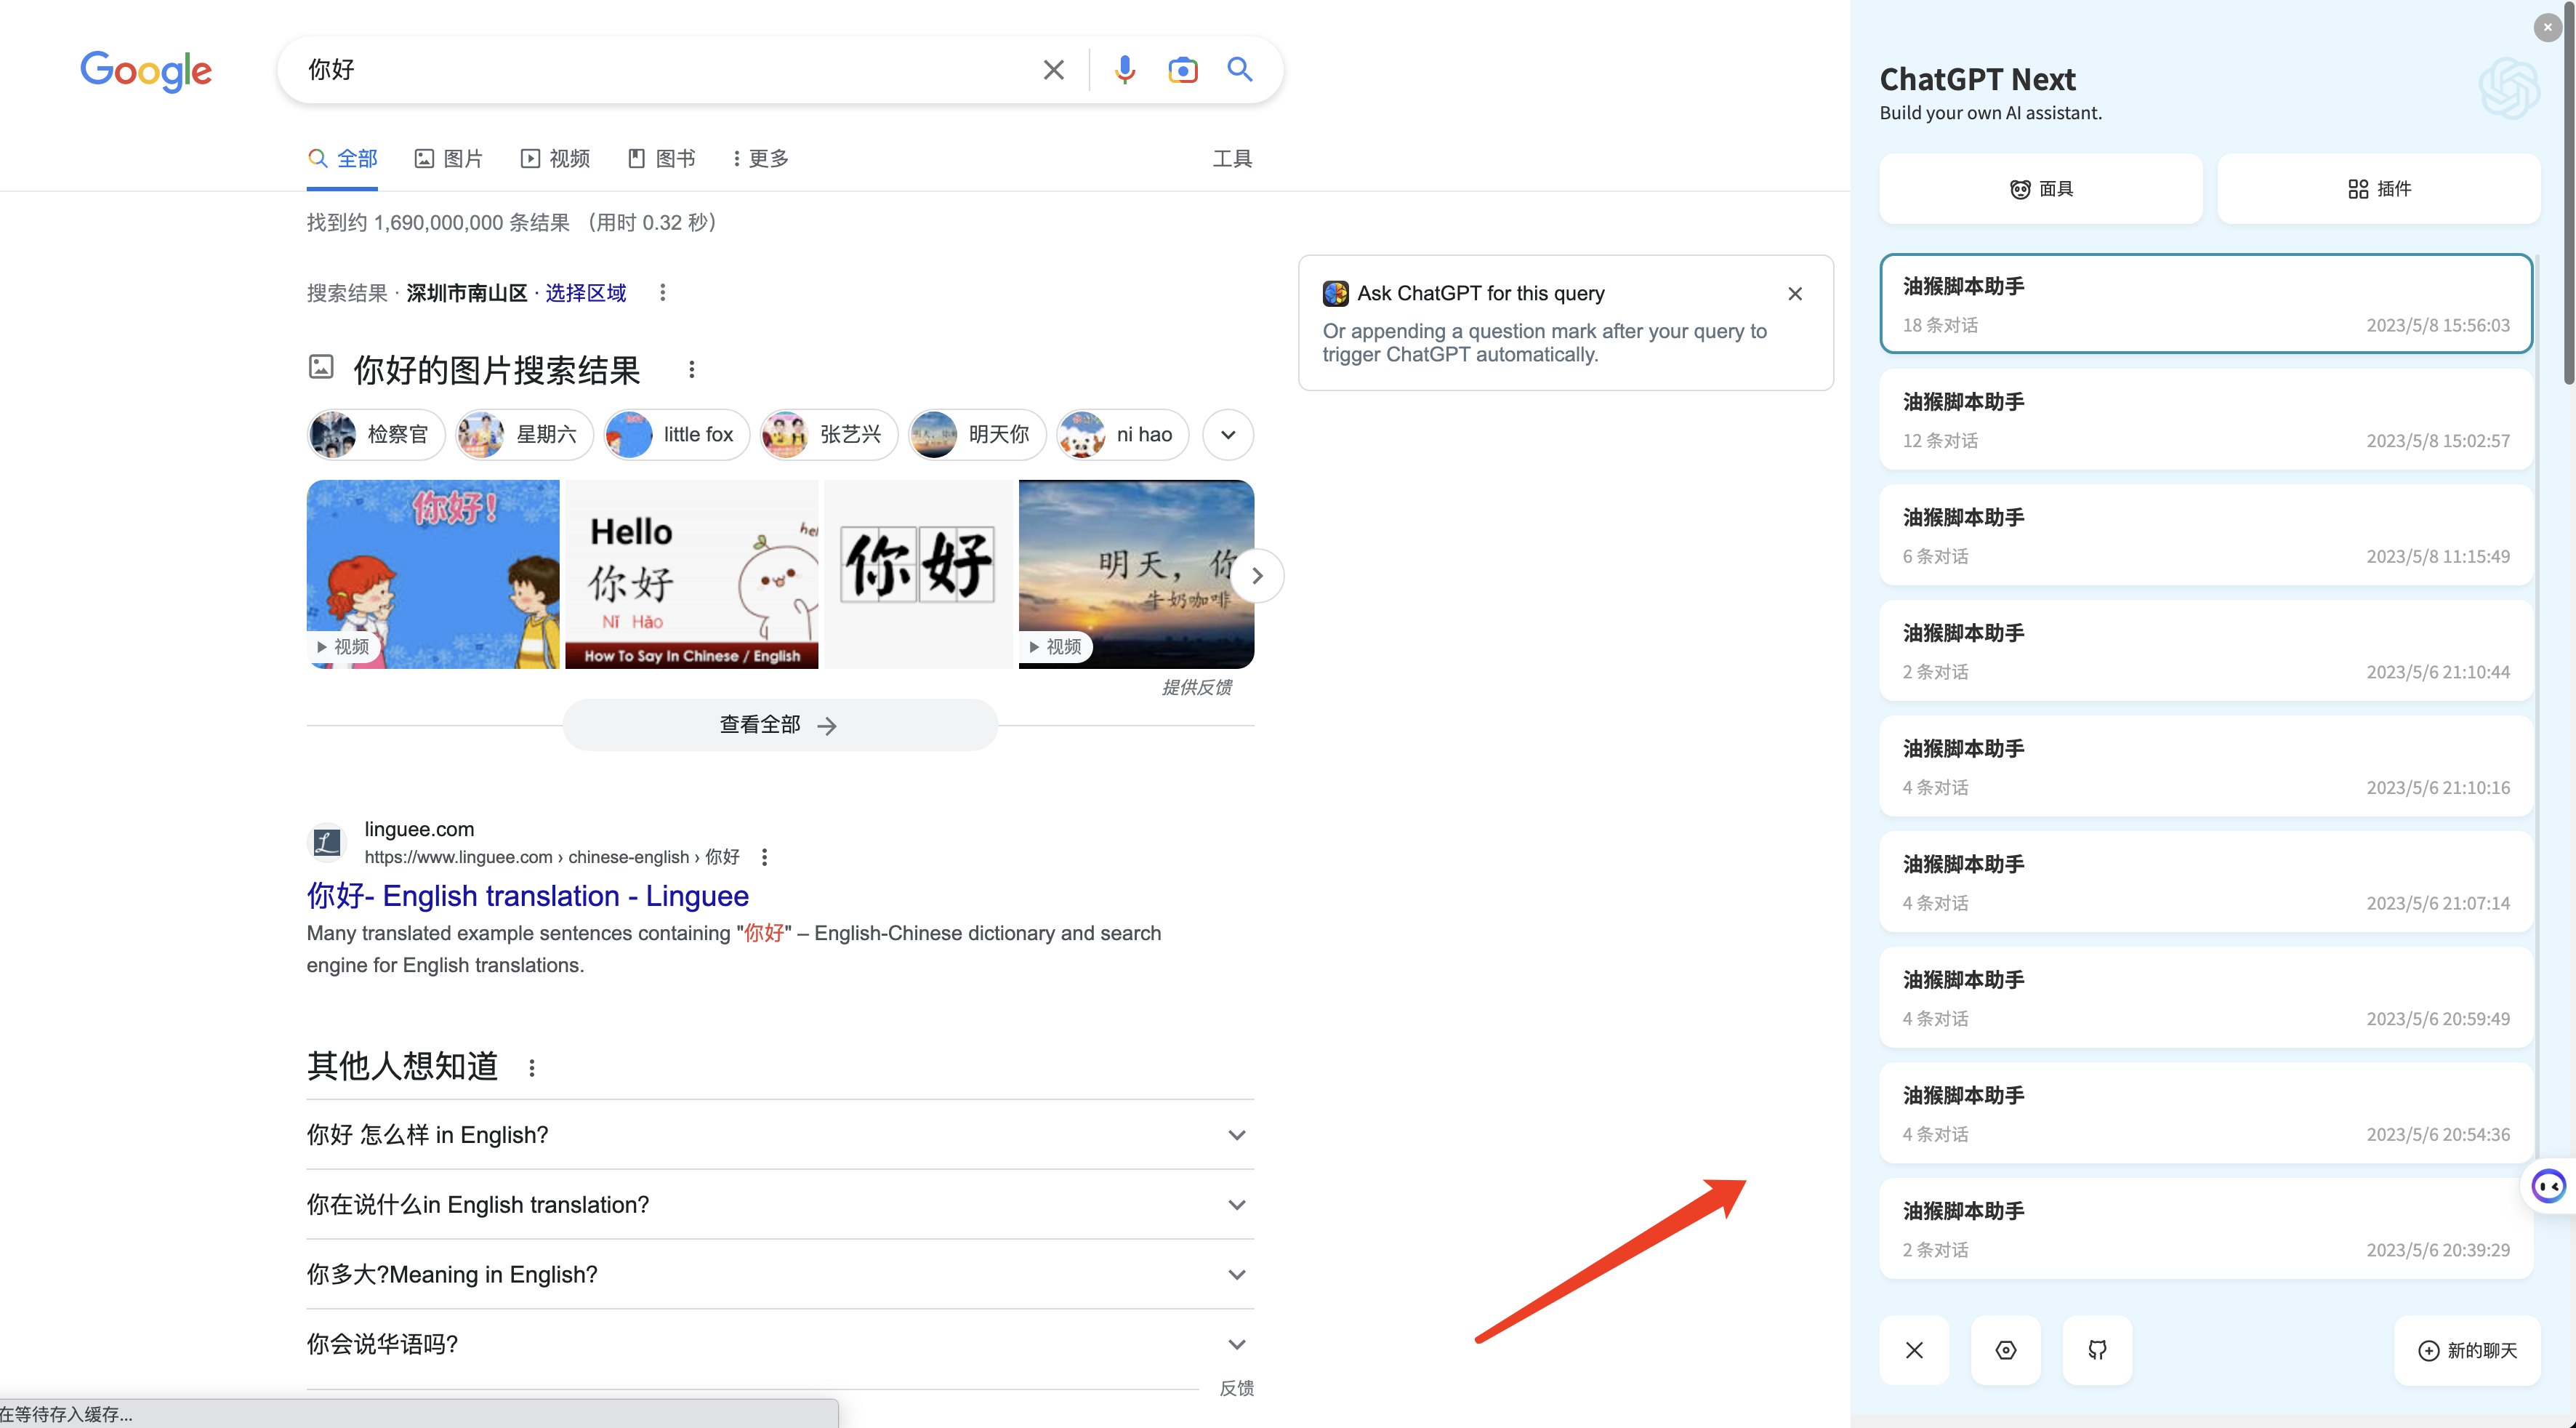
Task: Open the 'Hello 你好 Nǐ Hǎo' image thumbnail
Action: pos(691,574)
